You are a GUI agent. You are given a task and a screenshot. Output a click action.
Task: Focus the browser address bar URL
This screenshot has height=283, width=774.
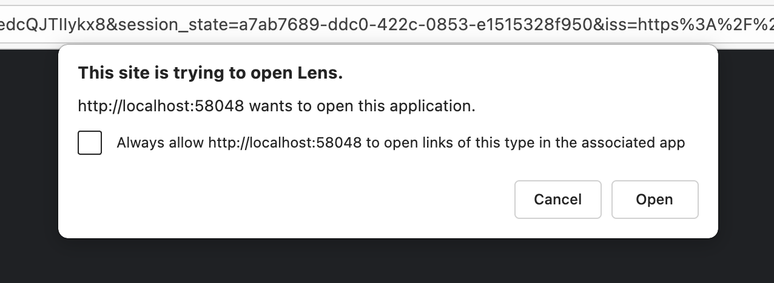click(387, 24)
